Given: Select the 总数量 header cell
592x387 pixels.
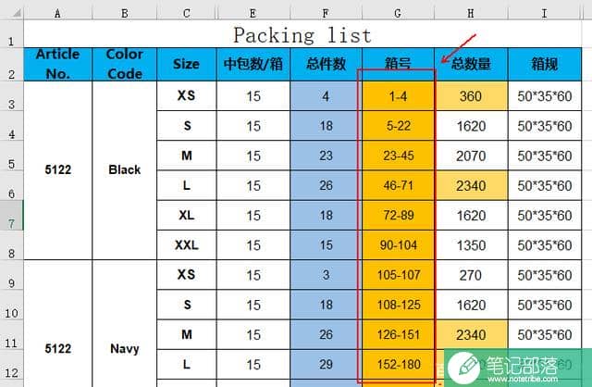Looking at the screenshot, I should tap(471, 64).
